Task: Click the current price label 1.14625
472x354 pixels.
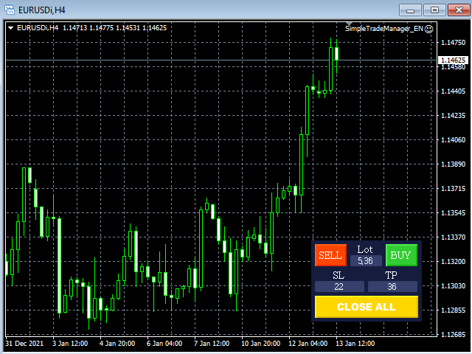Action: pyautogui.click(x=453, y=60)
